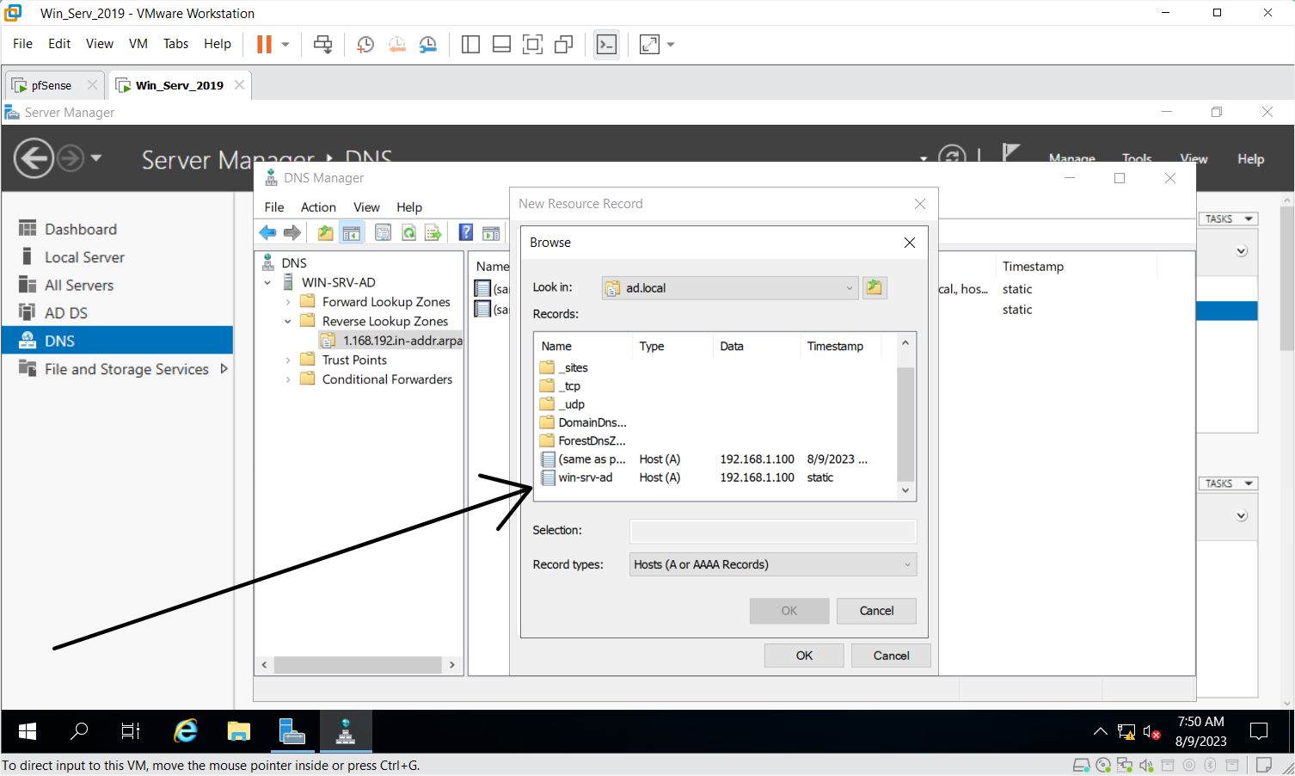This screenshot has width=1295, height=776.
Task: Toggle DNS Manager action pane icon
Action: click(492, 232)
